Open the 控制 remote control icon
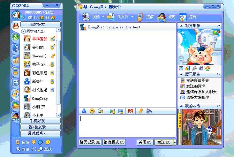234x157 pixels. tap(183, 17)
